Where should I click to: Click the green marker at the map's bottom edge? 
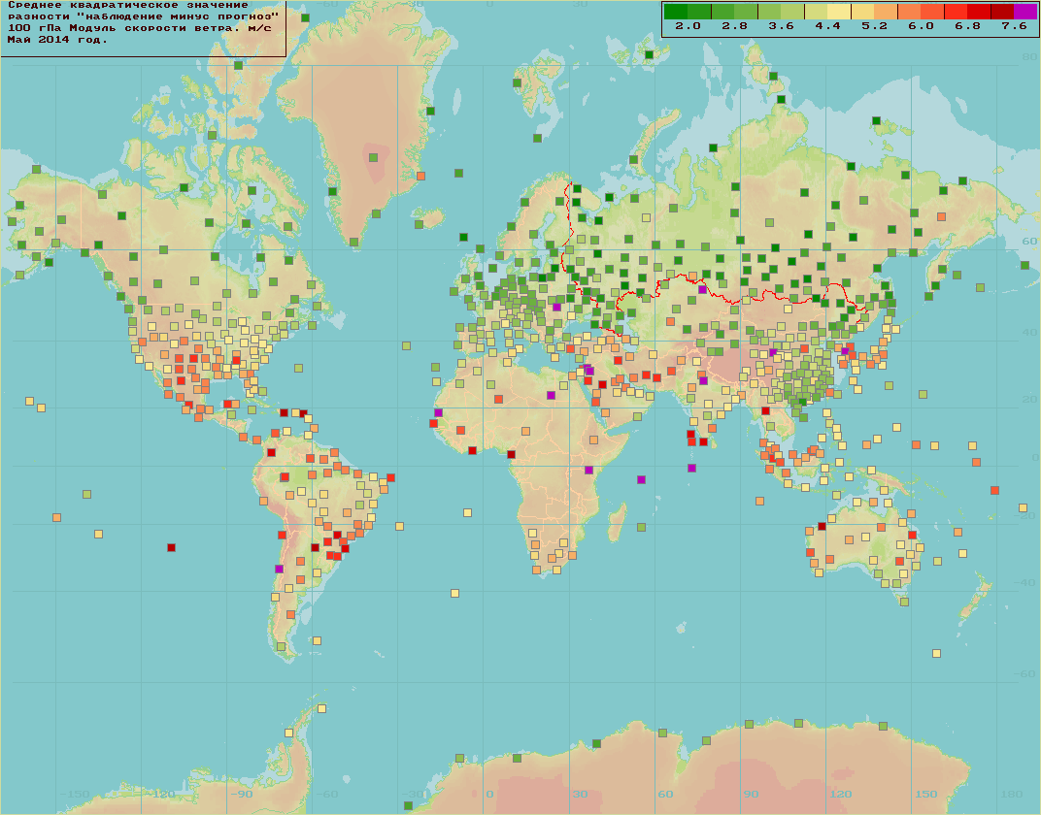(408, 805)
